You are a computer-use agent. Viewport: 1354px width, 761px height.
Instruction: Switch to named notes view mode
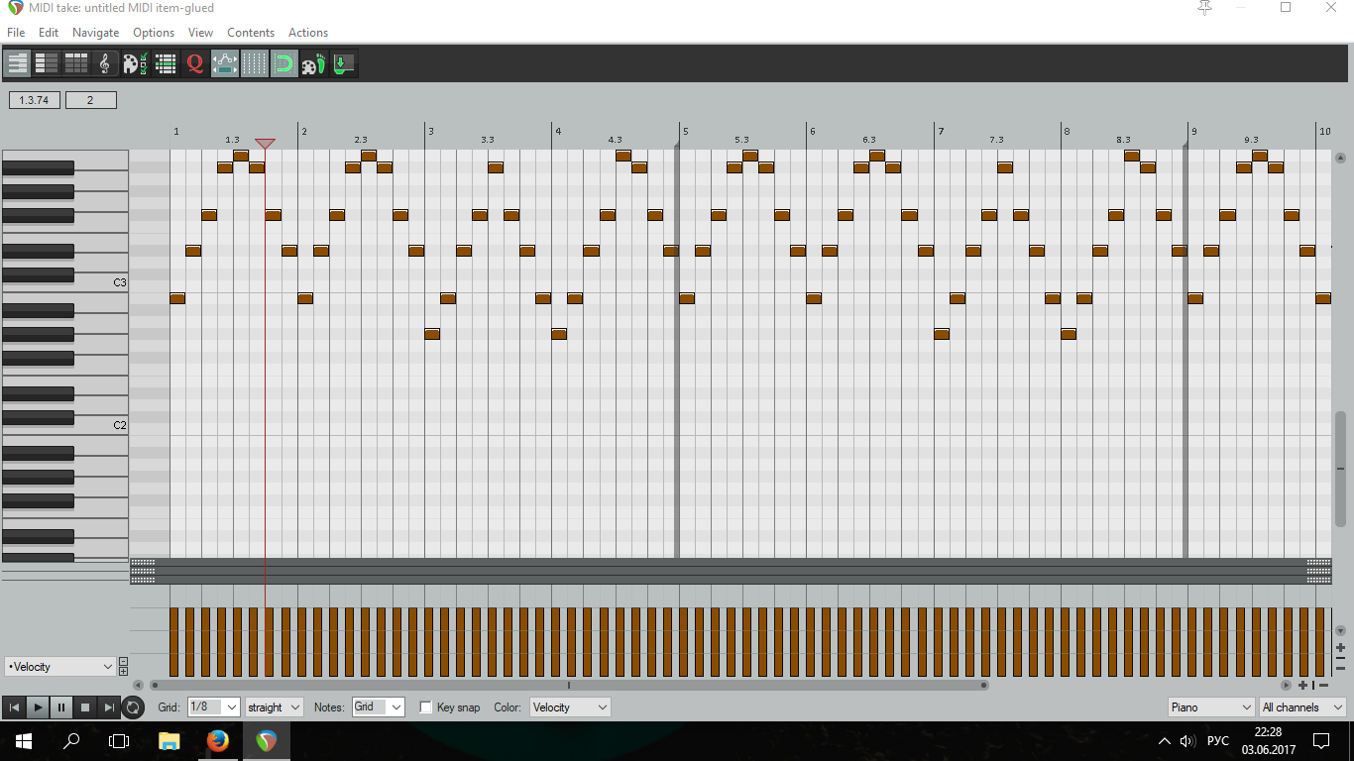pyautogui.click(x=47, y=64)
